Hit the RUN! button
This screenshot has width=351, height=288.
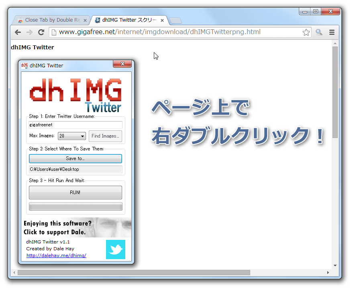point(76,192)
